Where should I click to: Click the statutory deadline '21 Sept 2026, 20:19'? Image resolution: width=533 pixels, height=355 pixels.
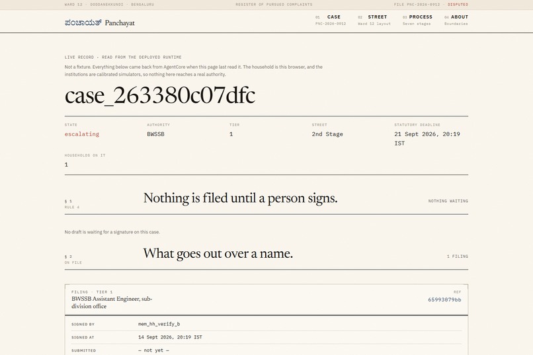point(427,134)
